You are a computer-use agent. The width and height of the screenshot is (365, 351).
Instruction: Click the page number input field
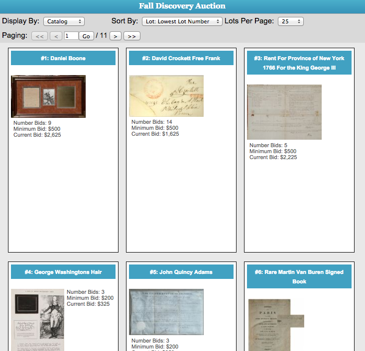[71, 36]
